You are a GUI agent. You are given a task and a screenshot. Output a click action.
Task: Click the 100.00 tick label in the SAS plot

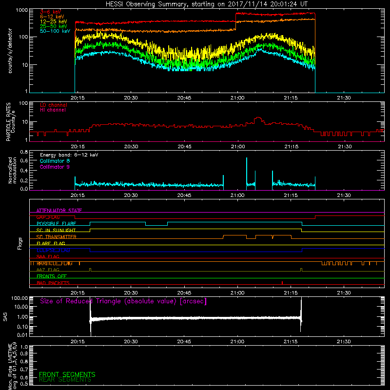click(19, 298)
